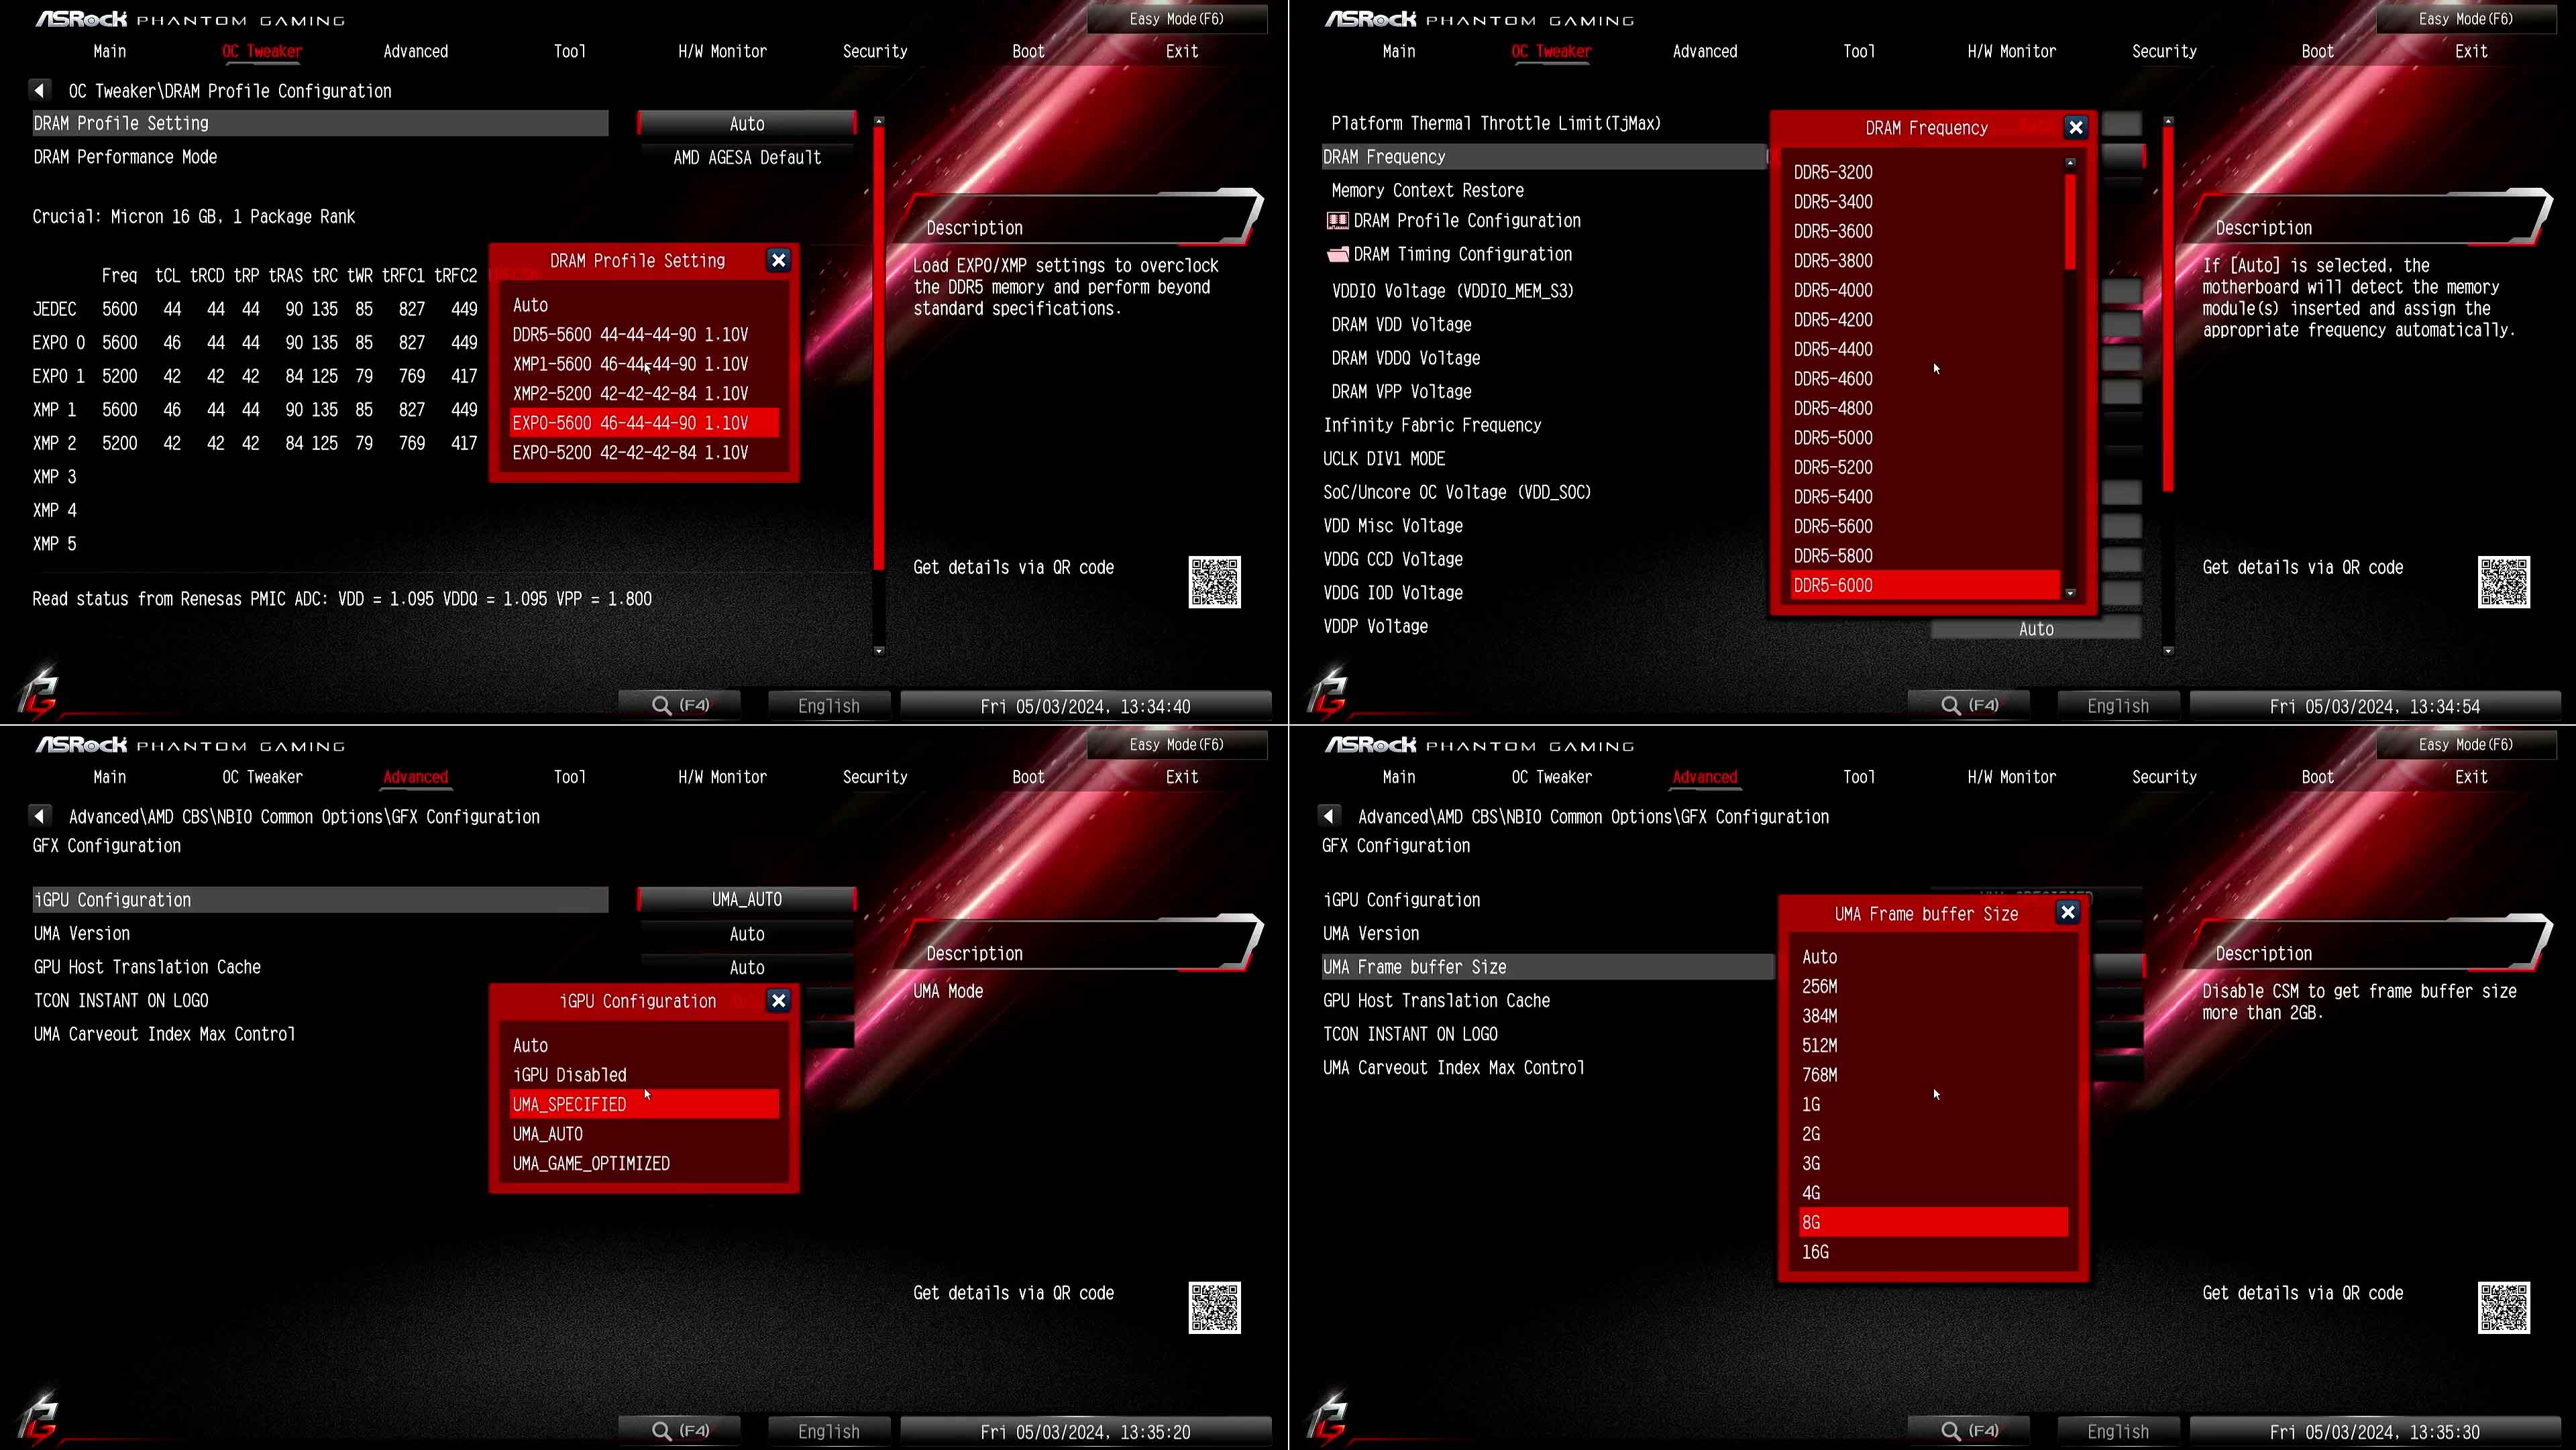This screenshot has width=2576, height=1450.
Task: Open DRAM Profile Configuration memory icon entry
Action: pyautogui.click(x=1337, y=221)
